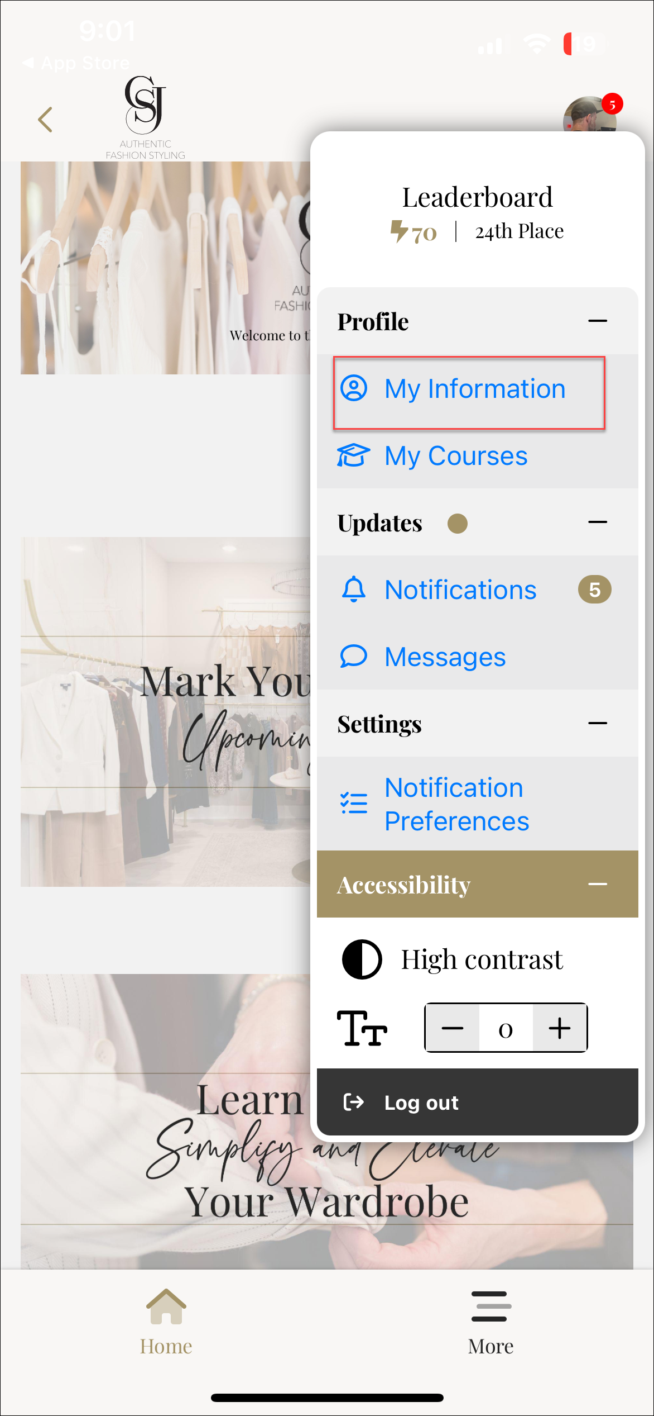Viewport: 654px width, 1416px height.
Task: Tap the notification count badge 5
Action: coord(594,590)
